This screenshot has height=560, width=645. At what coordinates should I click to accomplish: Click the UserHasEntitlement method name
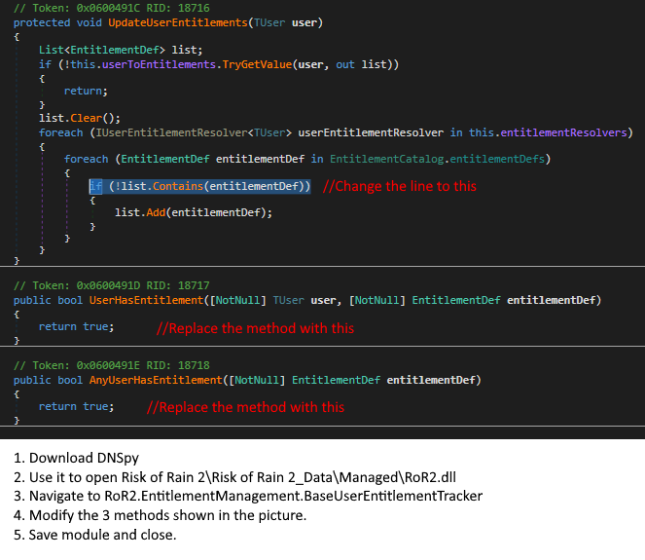(147, 300)
